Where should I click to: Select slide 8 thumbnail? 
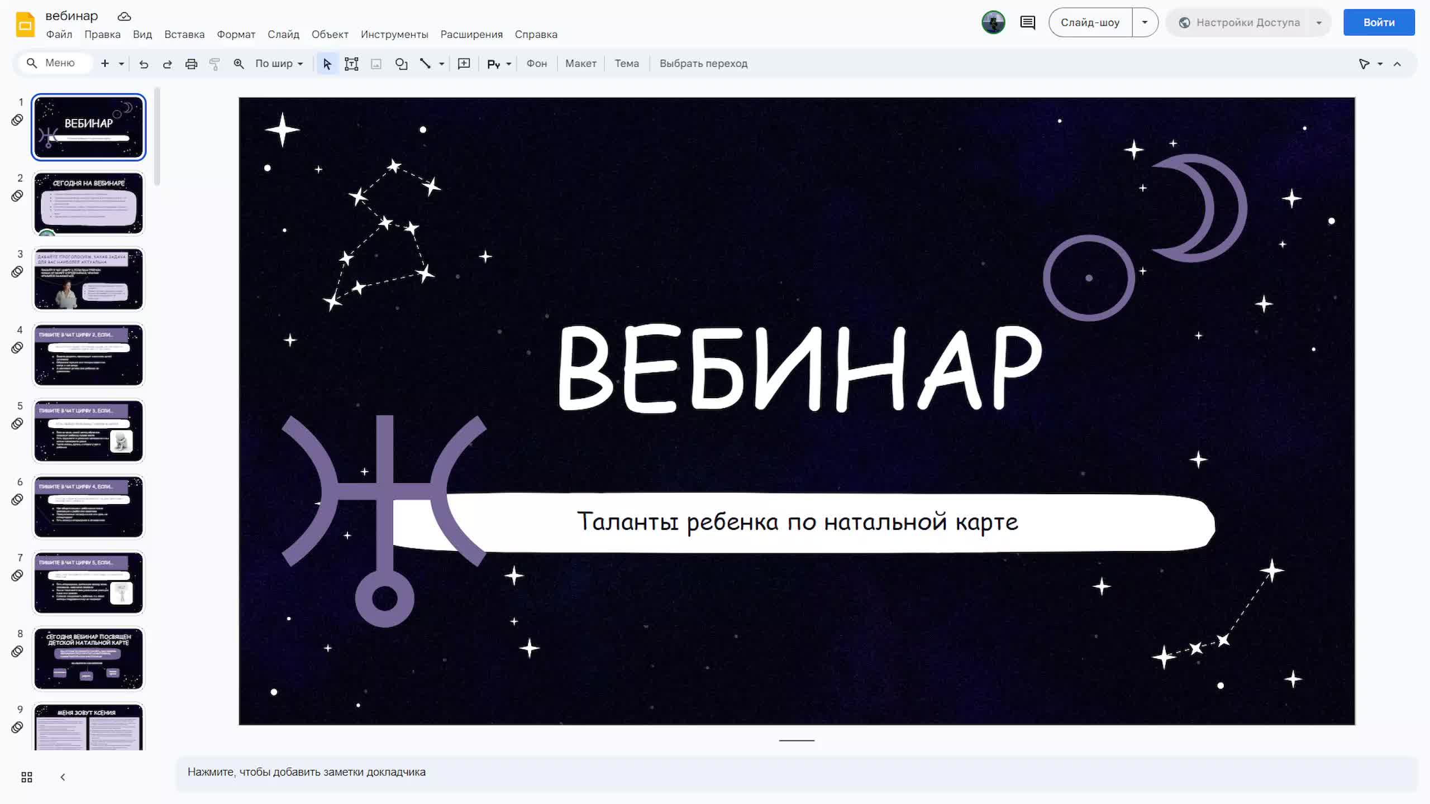89,658
